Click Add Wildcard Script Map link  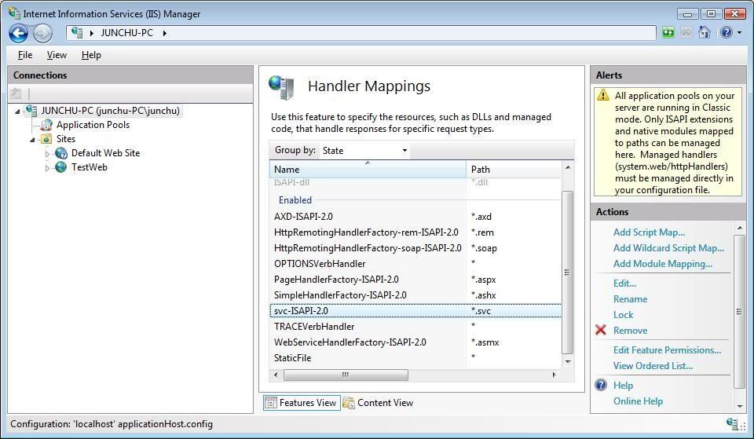coord(669,248)
